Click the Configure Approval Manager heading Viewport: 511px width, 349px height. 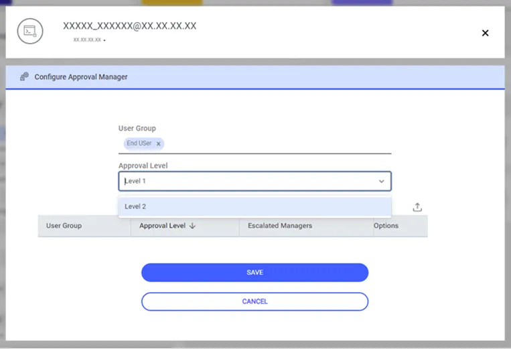[x=81, y=77]
